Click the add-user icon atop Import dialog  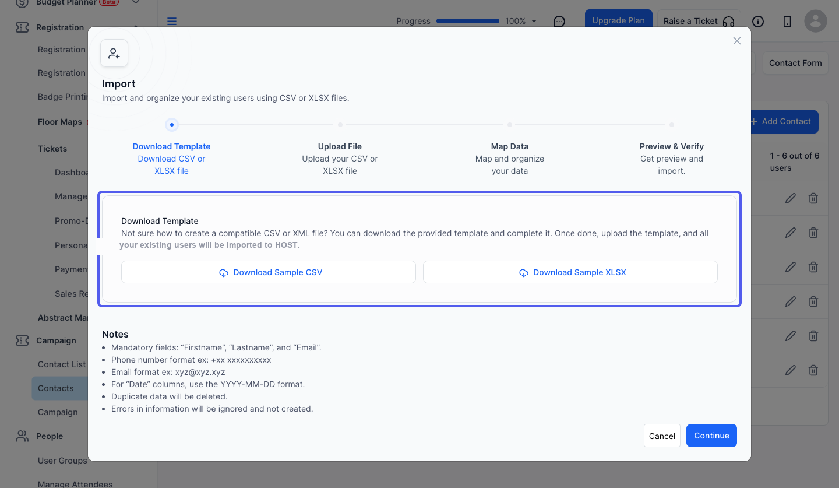click(114, 54)
